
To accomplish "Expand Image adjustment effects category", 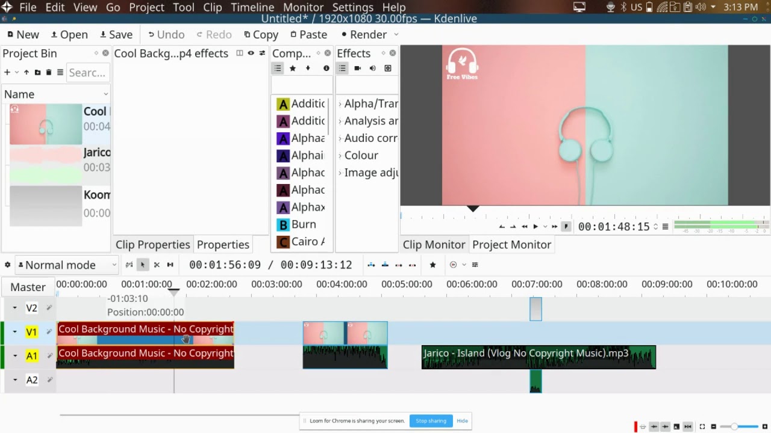I will [340, 173].
